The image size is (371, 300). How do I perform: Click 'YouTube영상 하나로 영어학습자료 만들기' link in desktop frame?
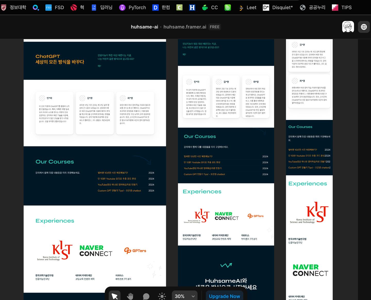point(117,185)
